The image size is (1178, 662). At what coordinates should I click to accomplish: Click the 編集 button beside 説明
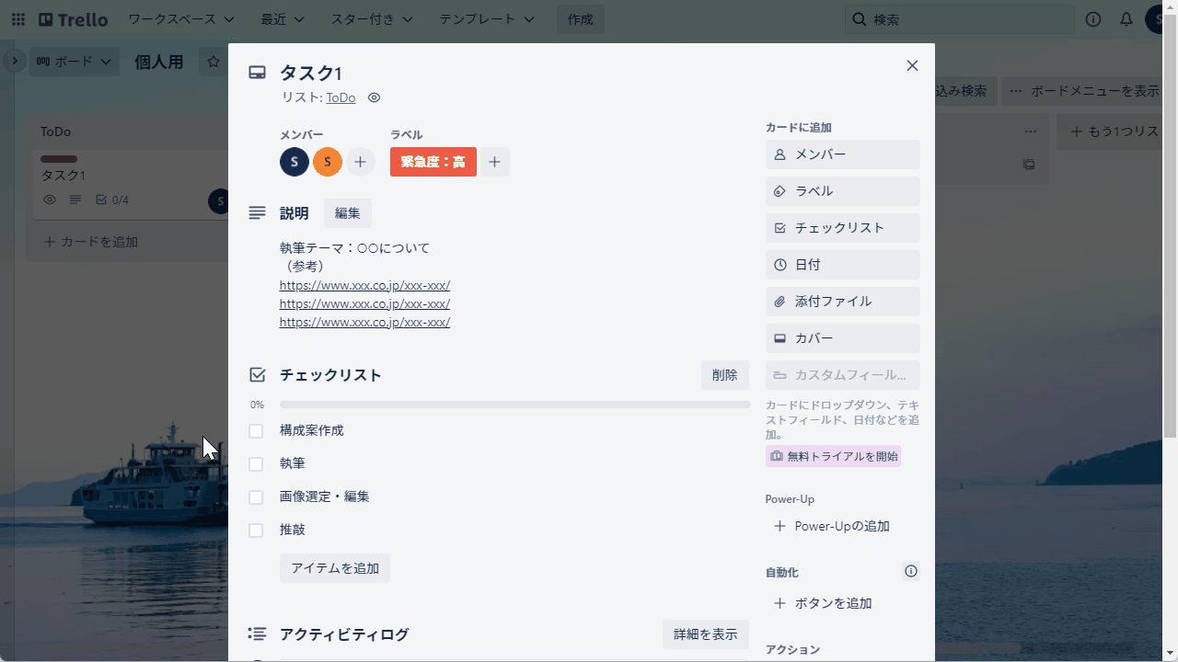[x=348, y=213]
